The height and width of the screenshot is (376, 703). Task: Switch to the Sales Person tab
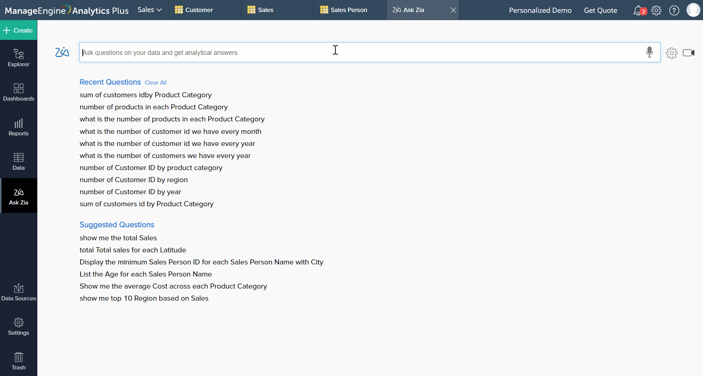click(349, 10)
